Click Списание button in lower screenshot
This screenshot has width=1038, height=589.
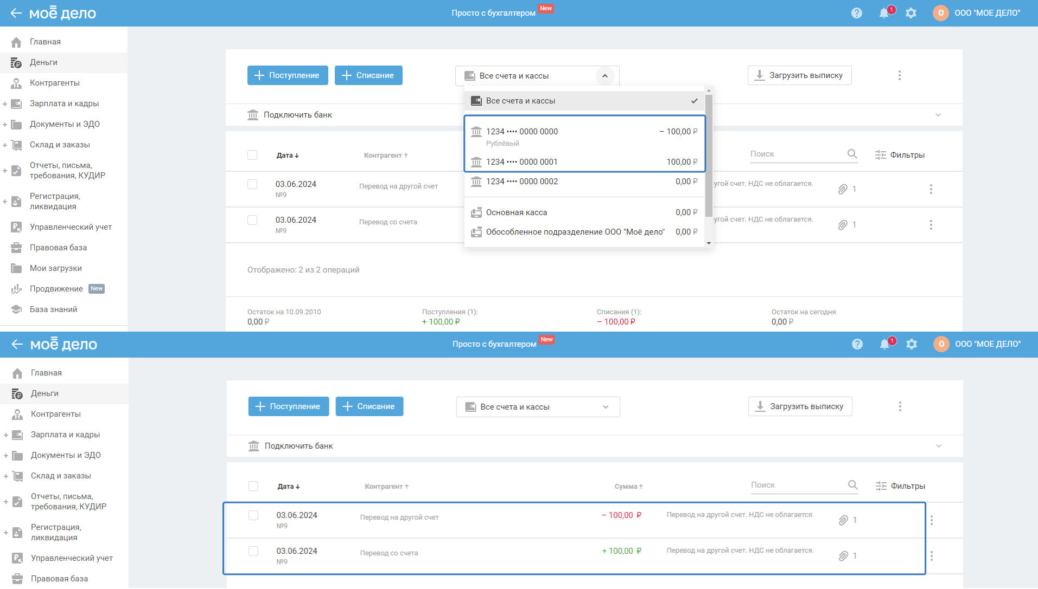370,406
